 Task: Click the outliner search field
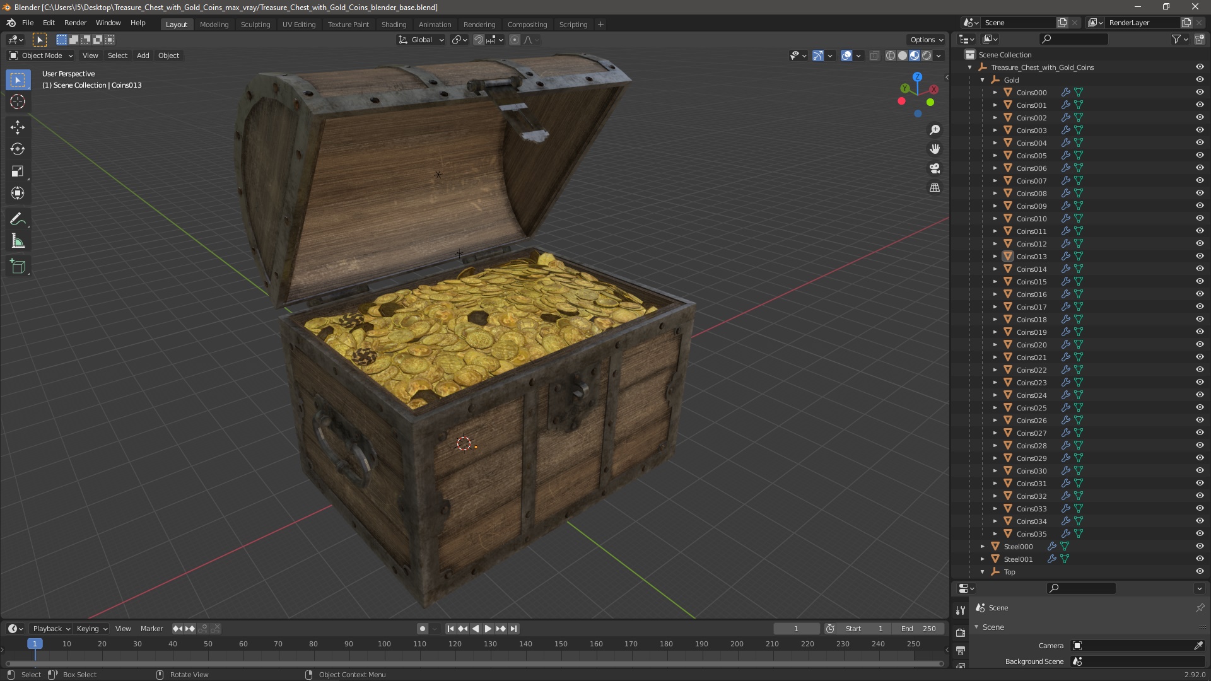point(1074,39)
